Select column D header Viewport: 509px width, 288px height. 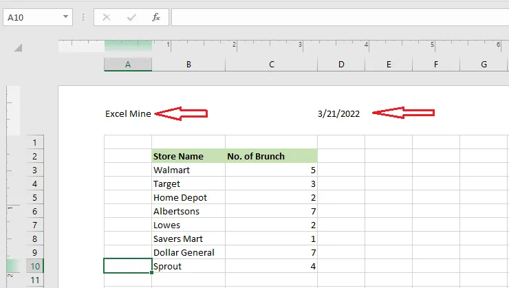(x=341, y=65)
